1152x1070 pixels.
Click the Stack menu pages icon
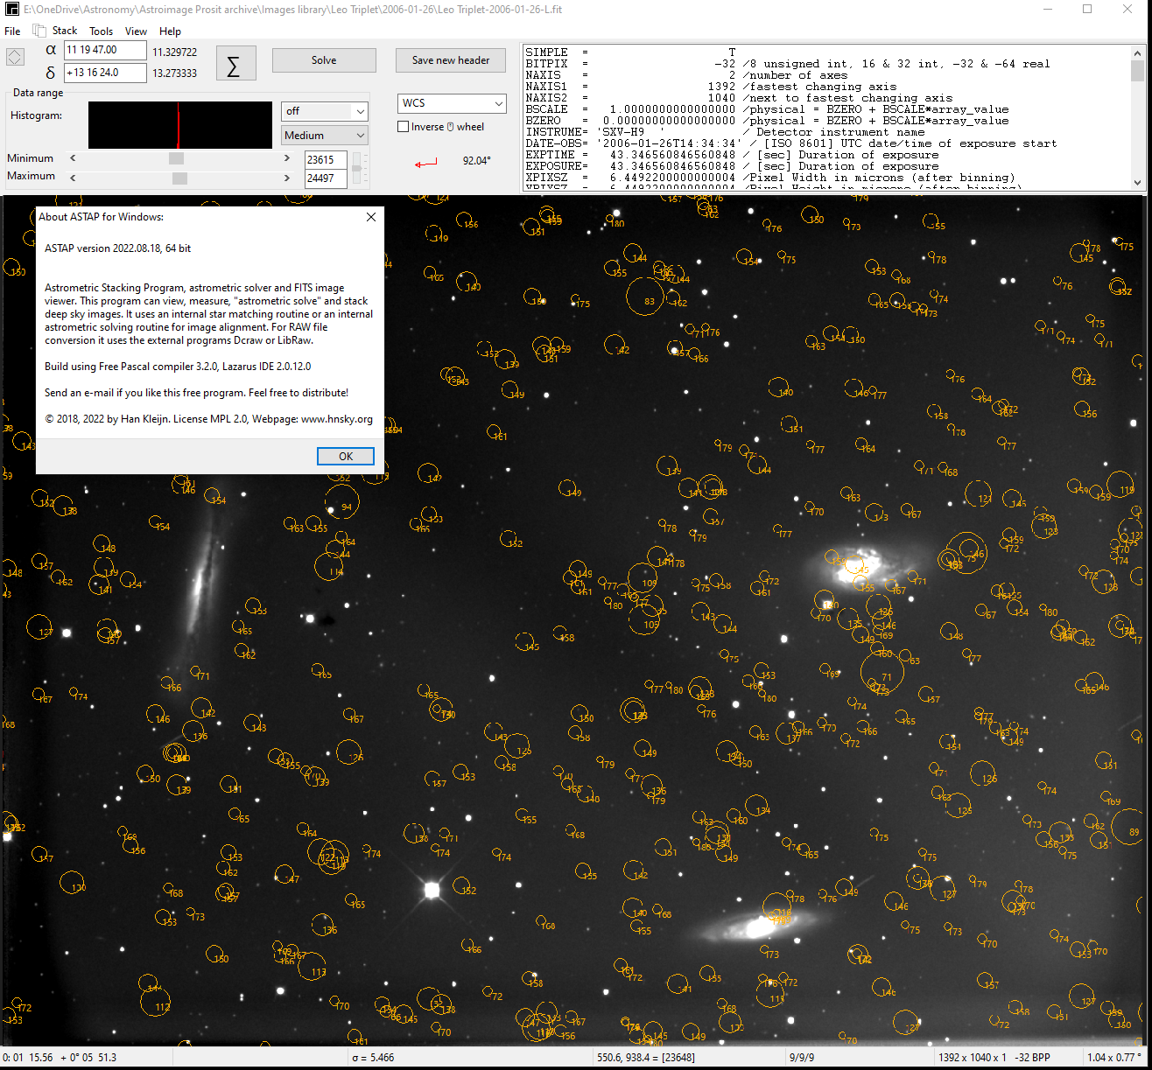(x=39, y=30)
